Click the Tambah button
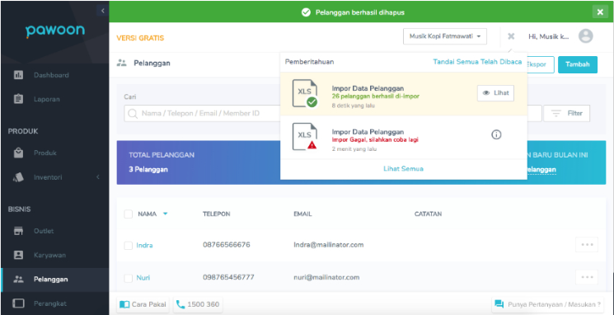The width and height of the screenshot is (614, 315). point(578,64)
